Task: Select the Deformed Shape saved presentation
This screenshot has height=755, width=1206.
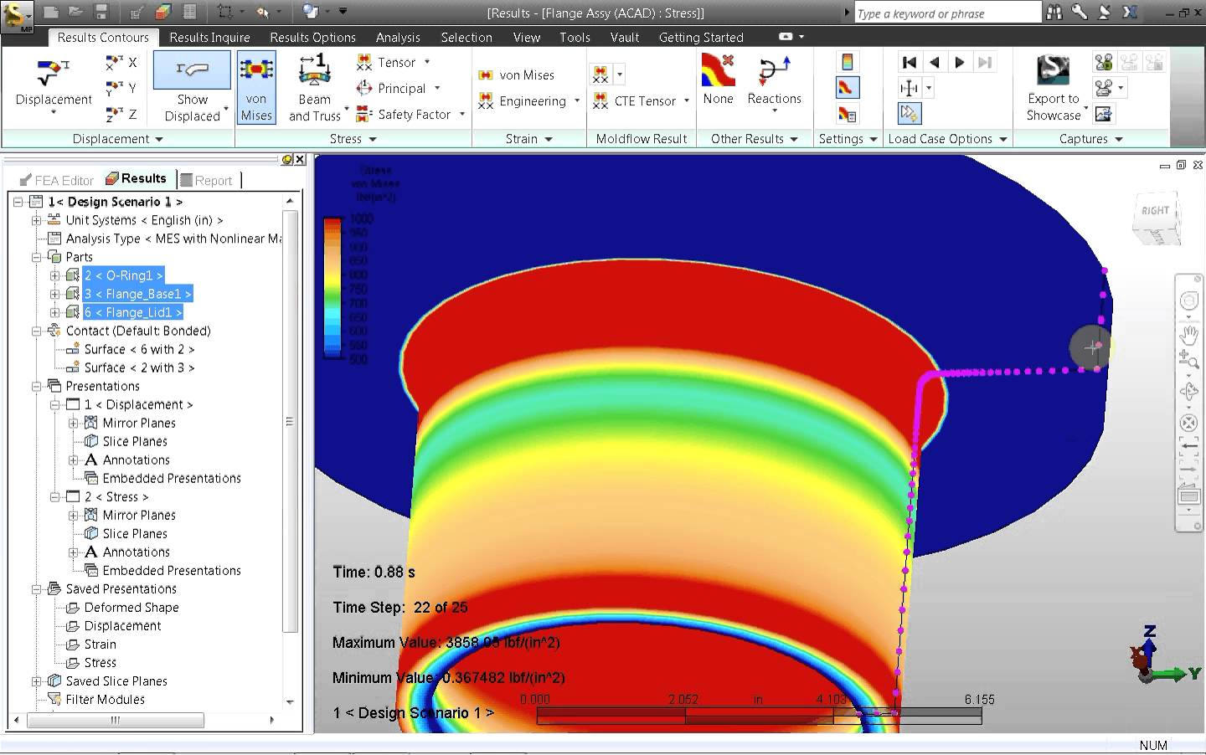Action: pyautogui.click(x=131, y=607)
